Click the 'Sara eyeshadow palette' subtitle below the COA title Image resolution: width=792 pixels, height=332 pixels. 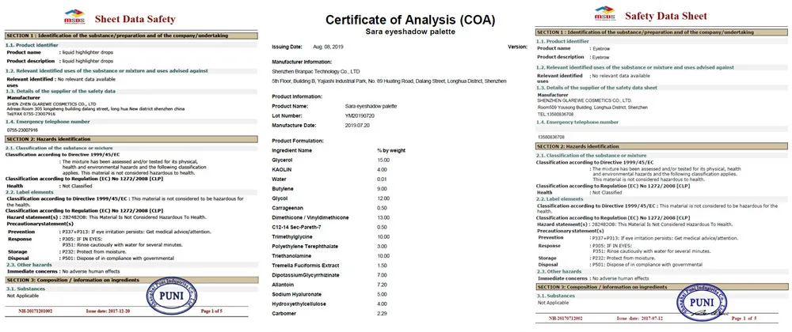(410, 32)
